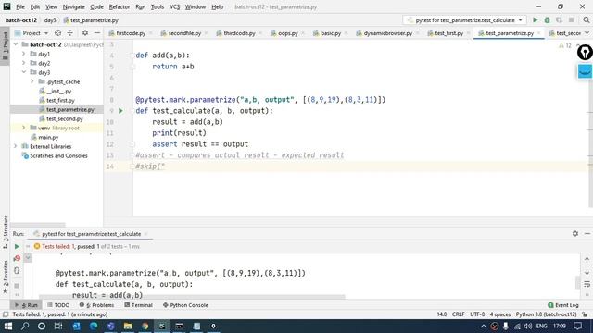Collapse batch-oct12 project root
This screenshot has width=593, height=333.
pyautogui.click(x=16, y=44)
